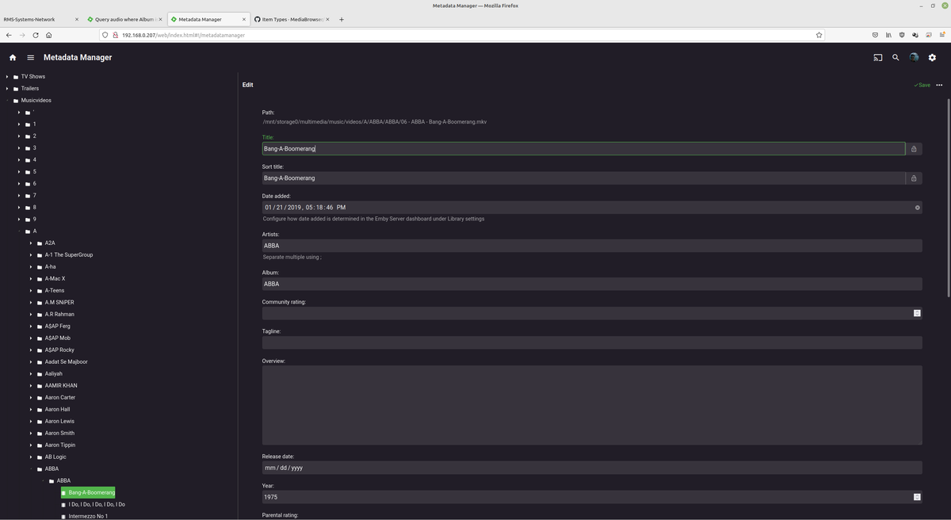Expand the TV Shows tree node
This screenshot has width=951, height=520.
(6, 77)
